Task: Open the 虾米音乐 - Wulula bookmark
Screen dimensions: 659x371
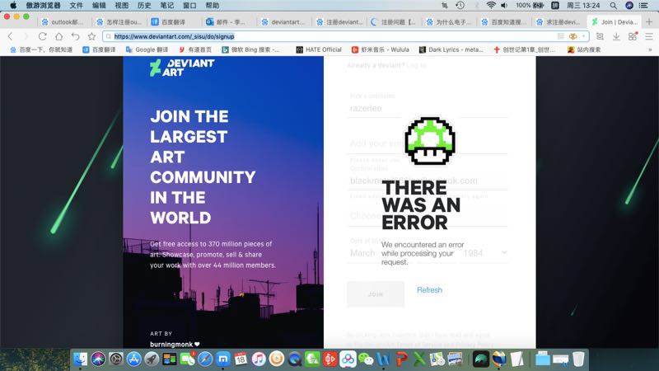Action: coord(381,49)
